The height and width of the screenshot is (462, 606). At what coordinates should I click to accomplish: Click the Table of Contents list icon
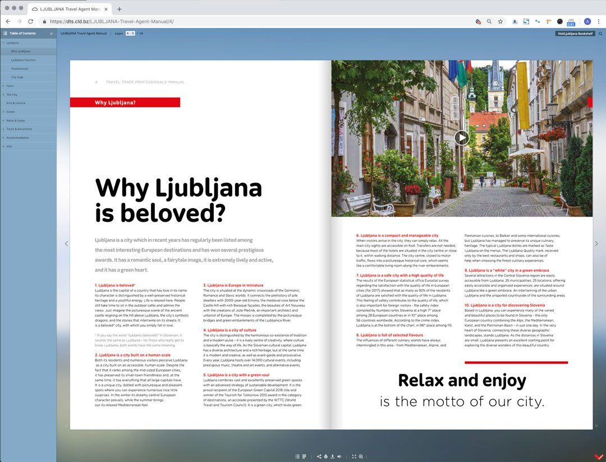point(6,33)
